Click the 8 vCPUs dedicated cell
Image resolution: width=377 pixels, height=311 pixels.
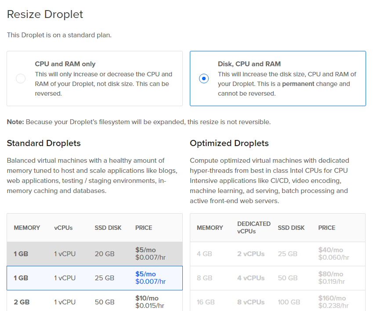(251, 302)
